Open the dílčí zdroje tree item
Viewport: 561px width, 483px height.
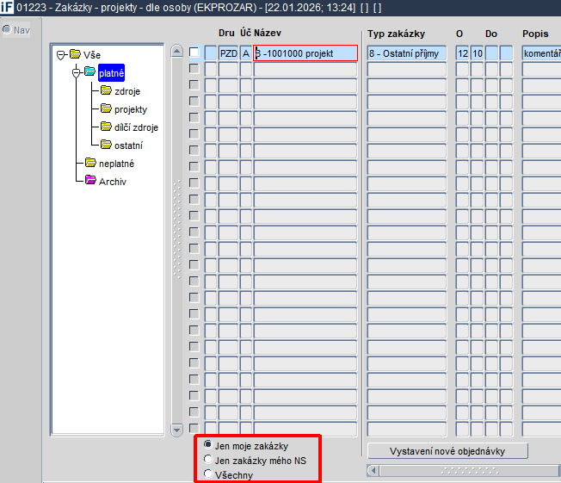click(x=136, y=127)
